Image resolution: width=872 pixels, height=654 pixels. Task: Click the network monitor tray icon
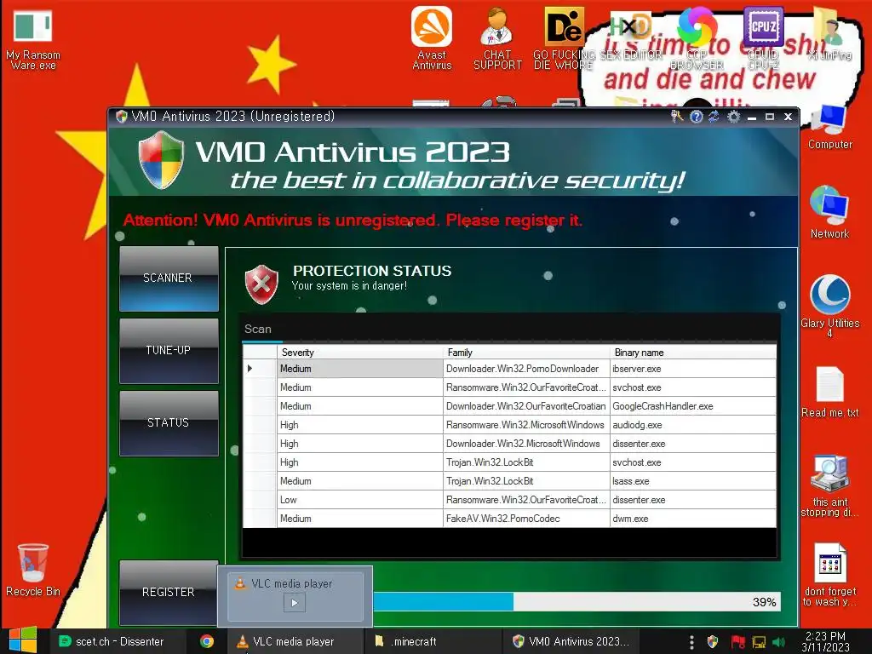click(x=759, y=642)
